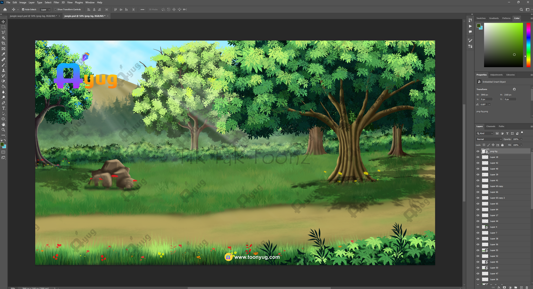
Task: Click the png-bg.png linked file name
Action: pyautogui.click(x=482, y=111)
